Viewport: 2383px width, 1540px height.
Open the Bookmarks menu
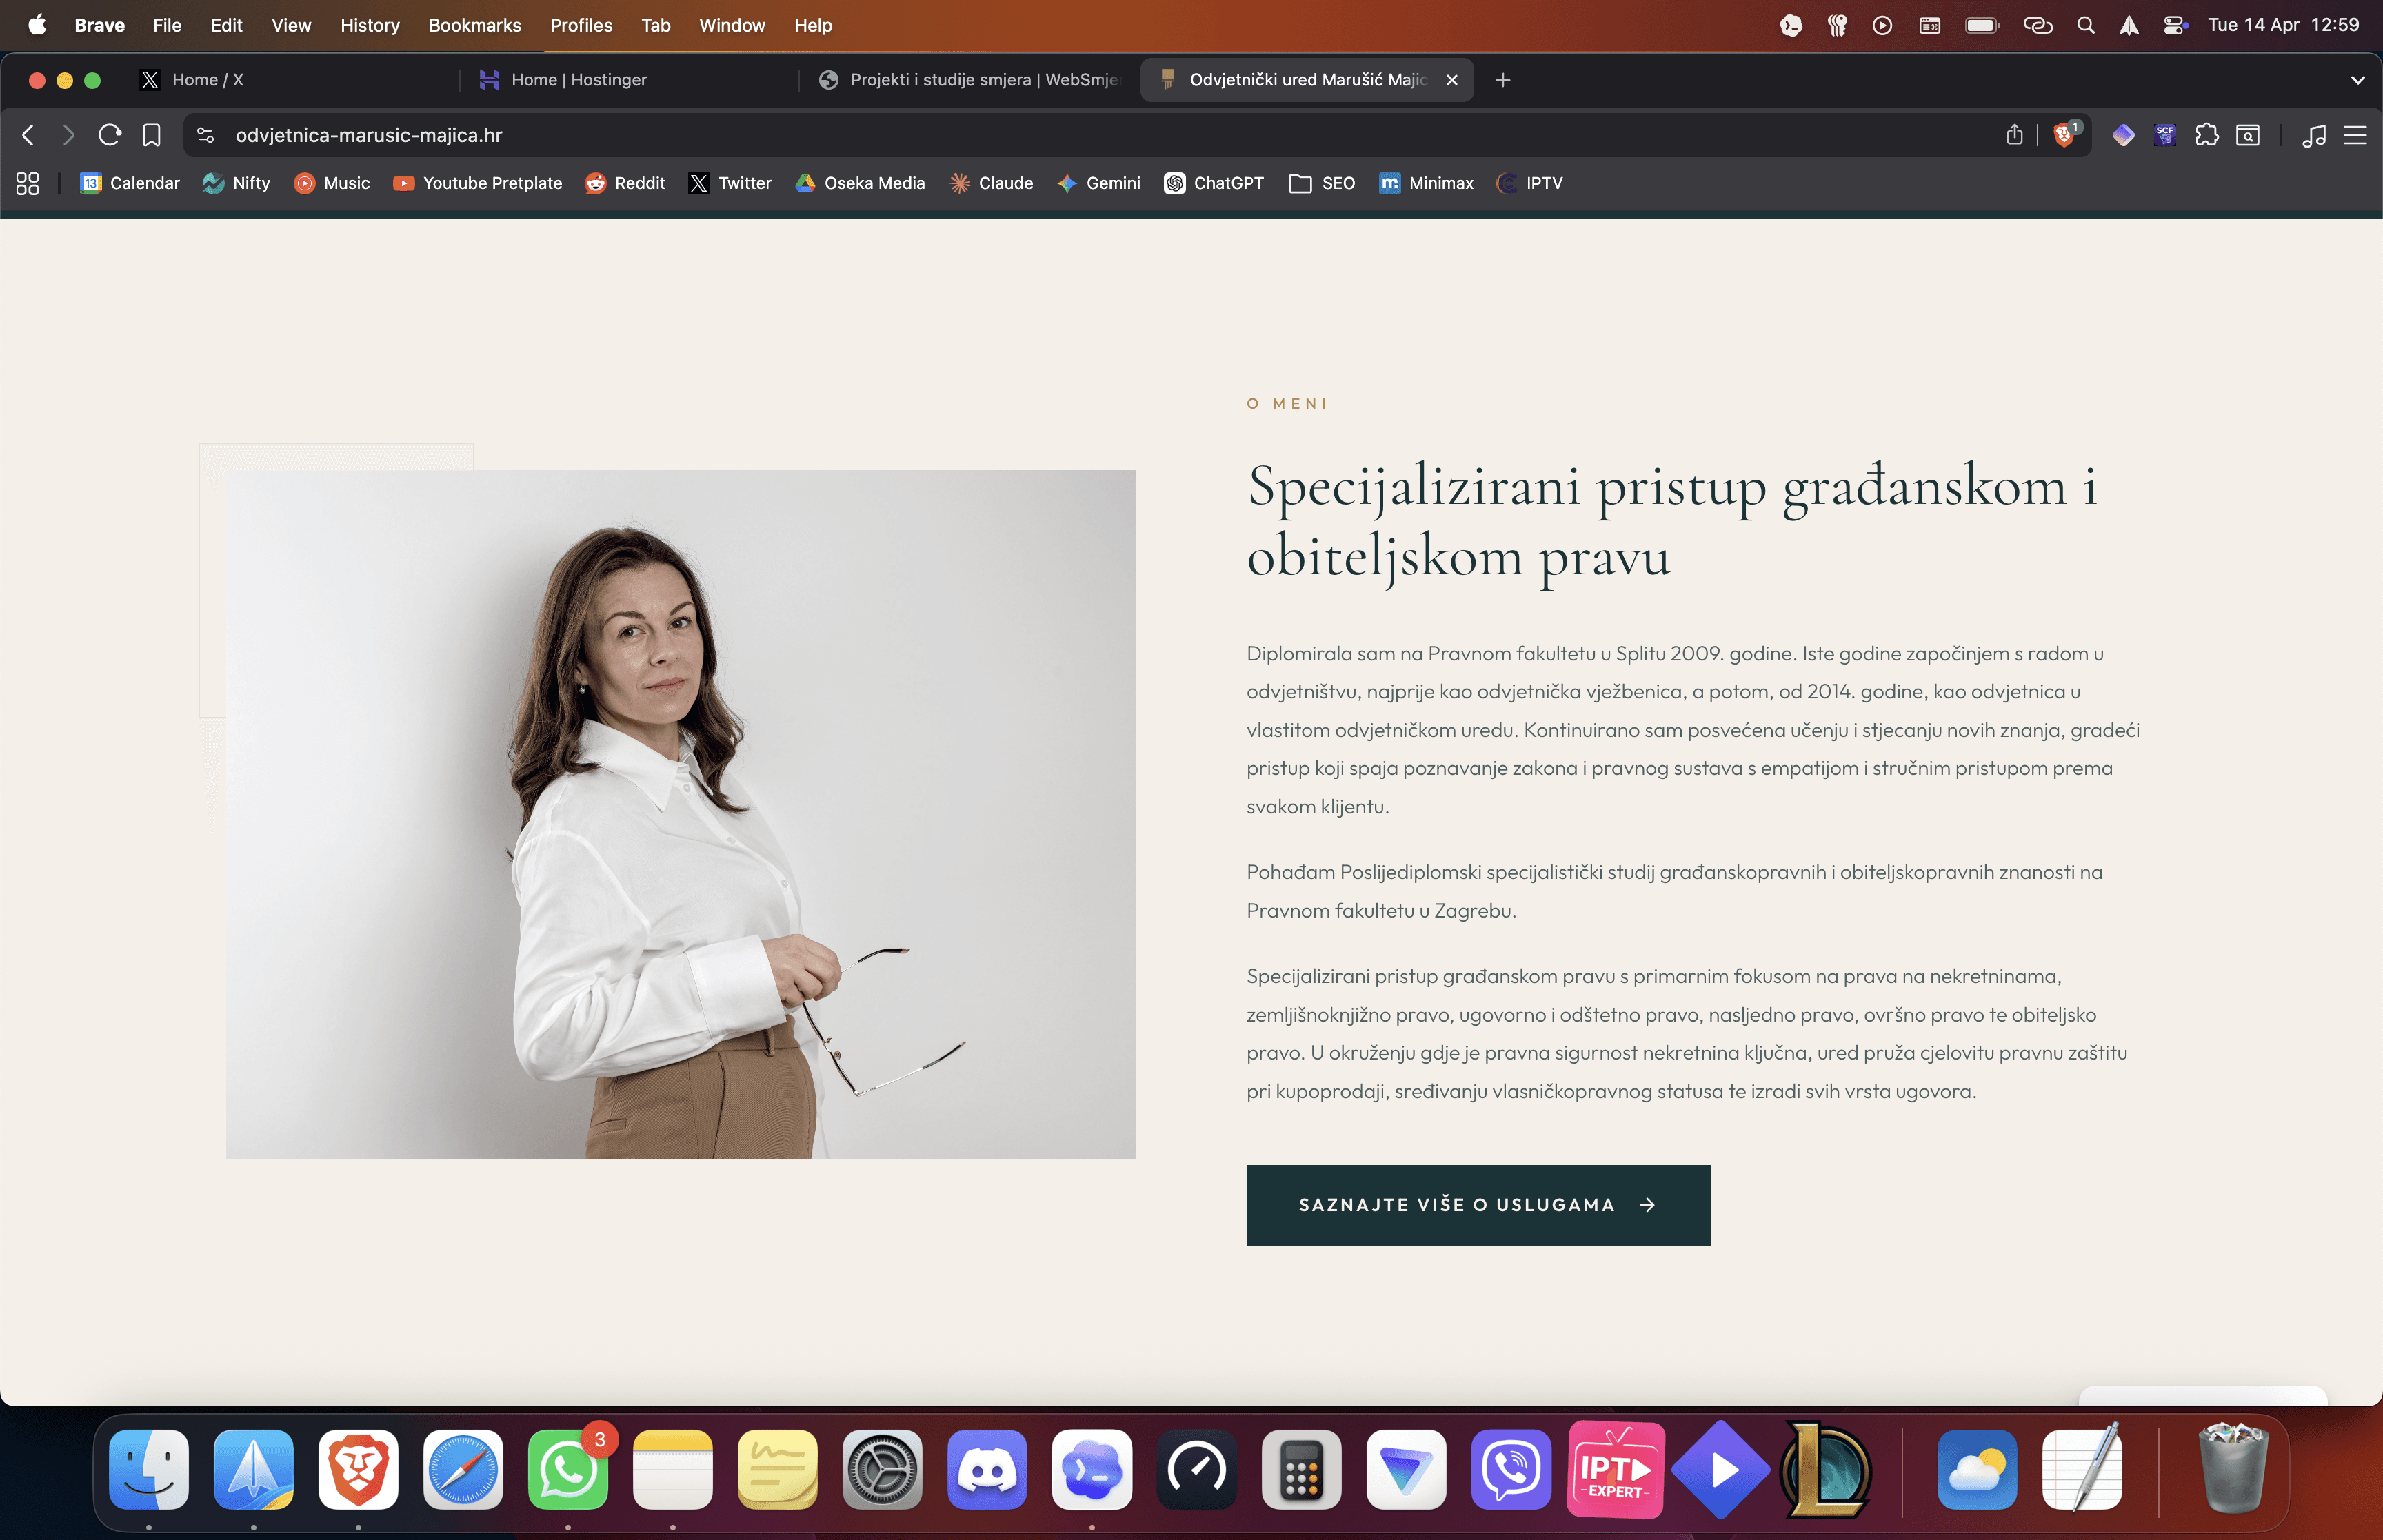click(474, 25)
